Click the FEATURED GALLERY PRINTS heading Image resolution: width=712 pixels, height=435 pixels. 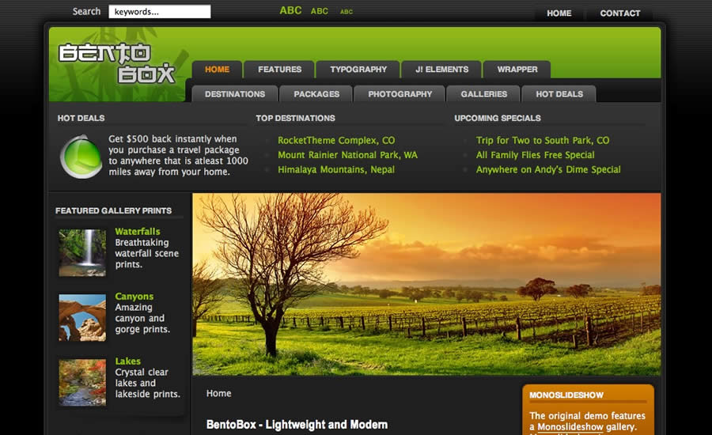coord(113,210)
